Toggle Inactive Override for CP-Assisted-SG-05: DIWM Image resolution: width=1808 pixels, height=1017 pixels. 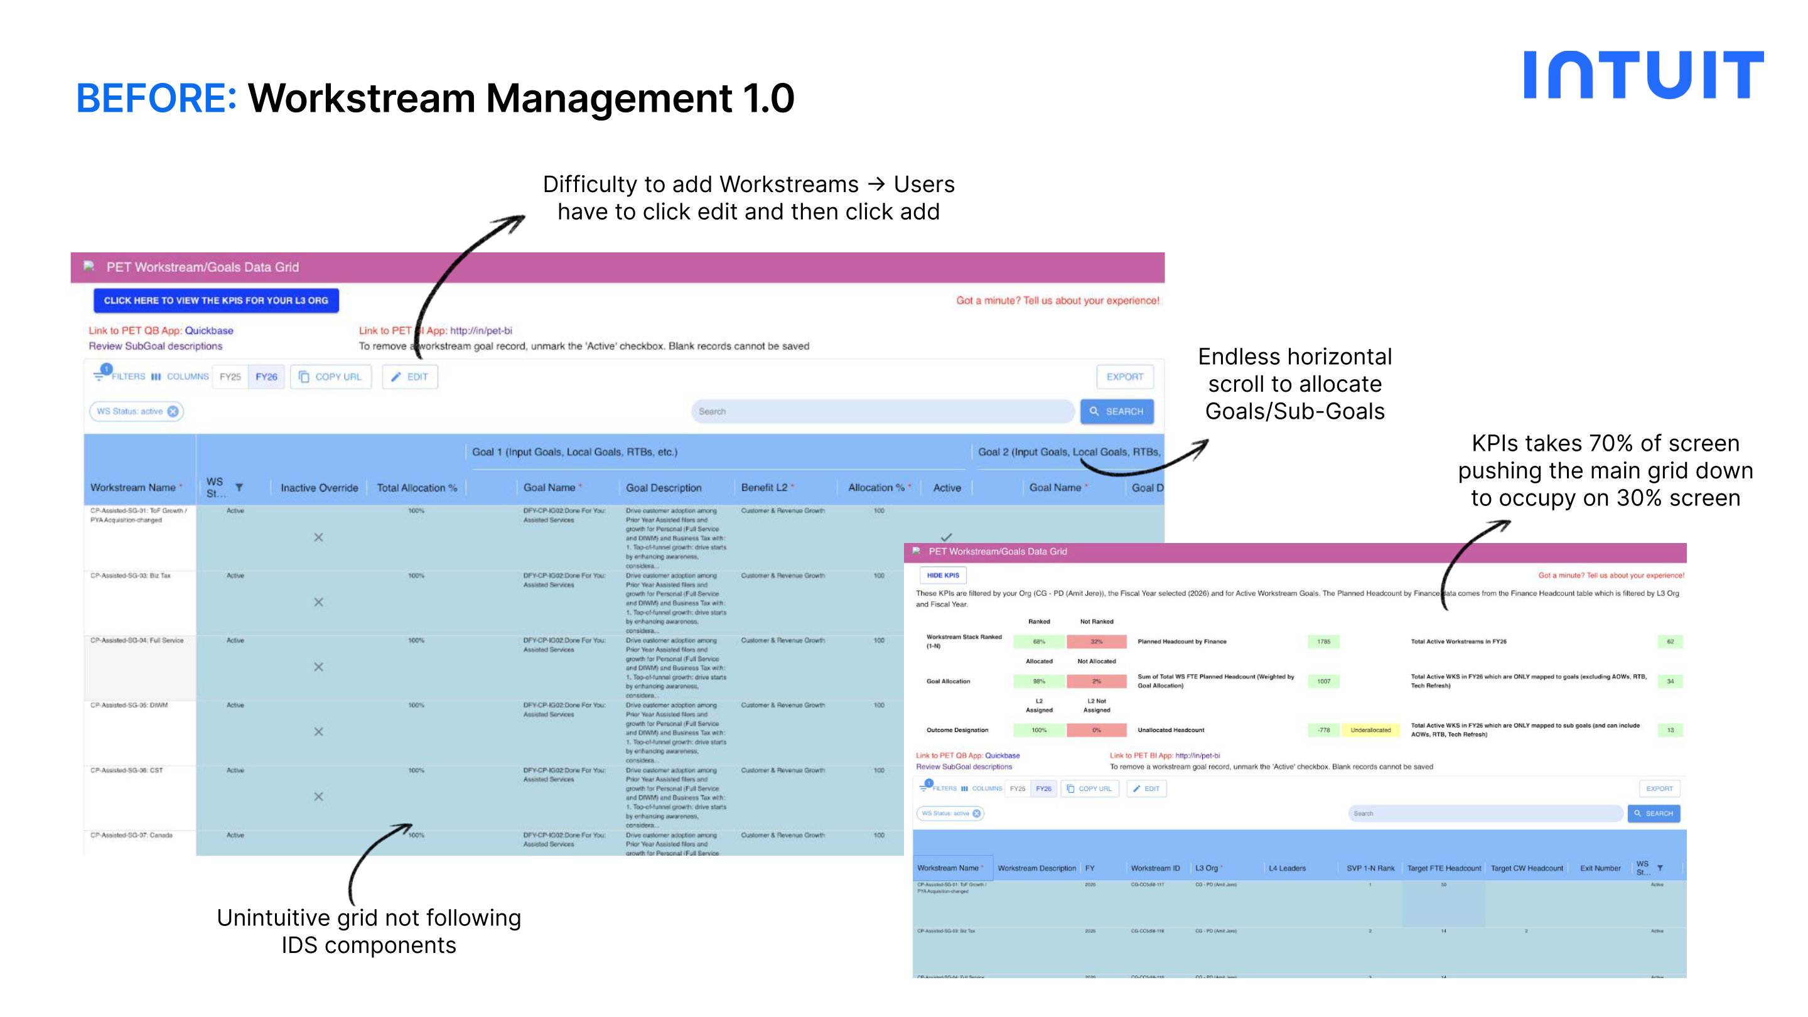coord(319,732)
